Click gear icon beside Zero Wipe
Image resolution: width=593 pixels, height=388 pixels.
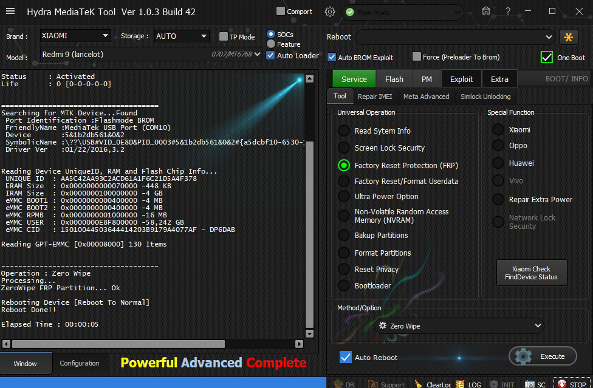pos(383,325)
